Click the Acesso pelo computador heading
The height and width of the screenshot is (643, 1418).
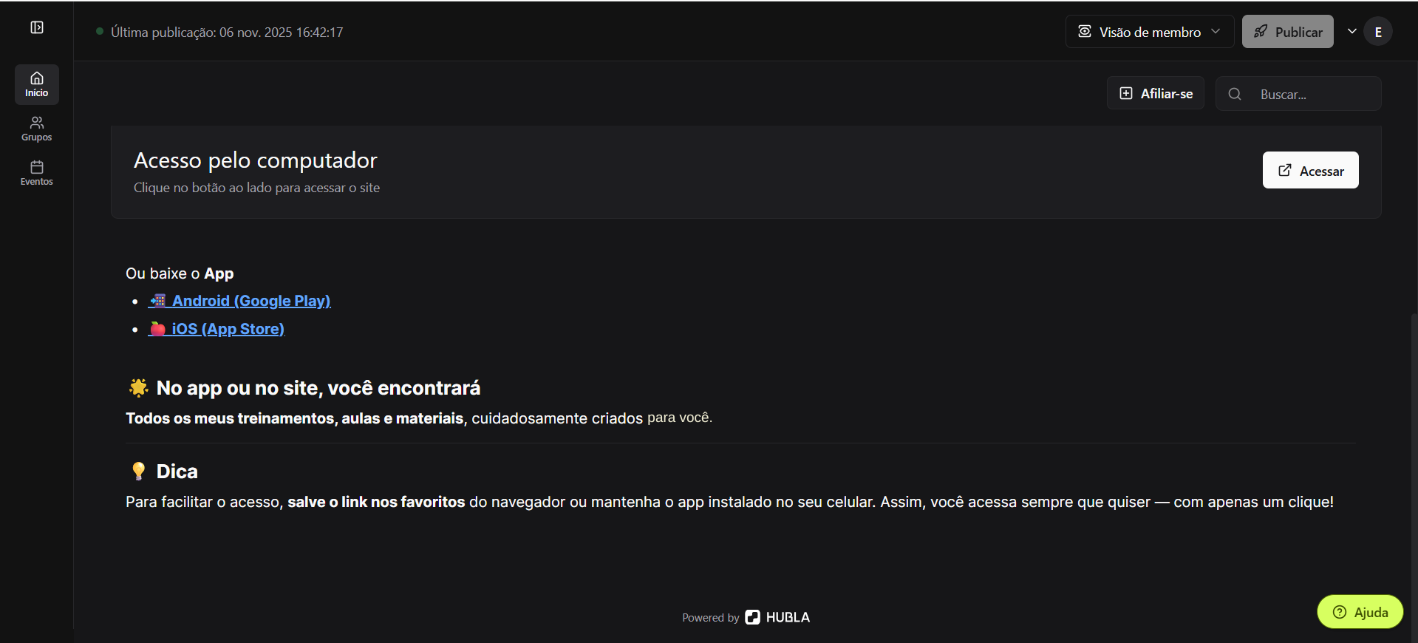click(256, 160)
